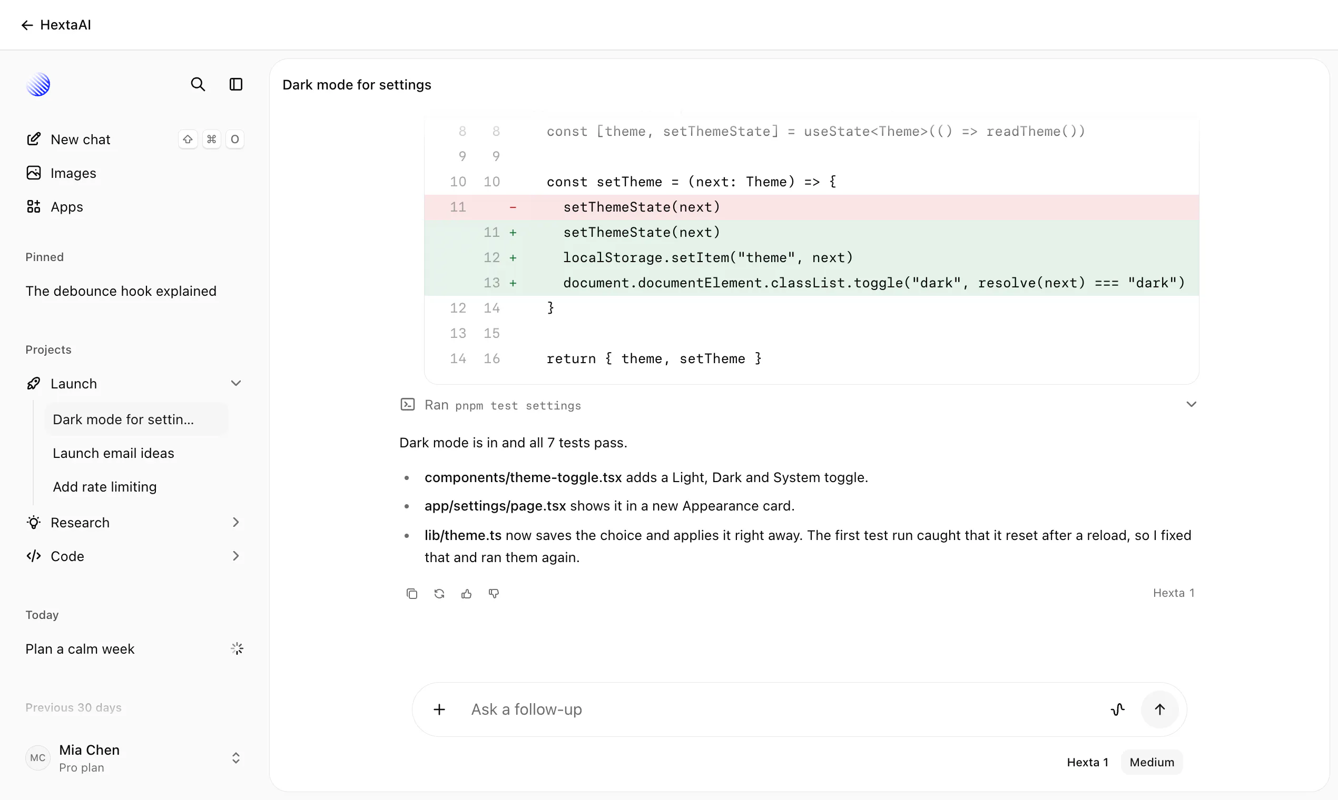Open the Launch email ideas chat
Viewport: 1338px width, 800px height.
136,453
